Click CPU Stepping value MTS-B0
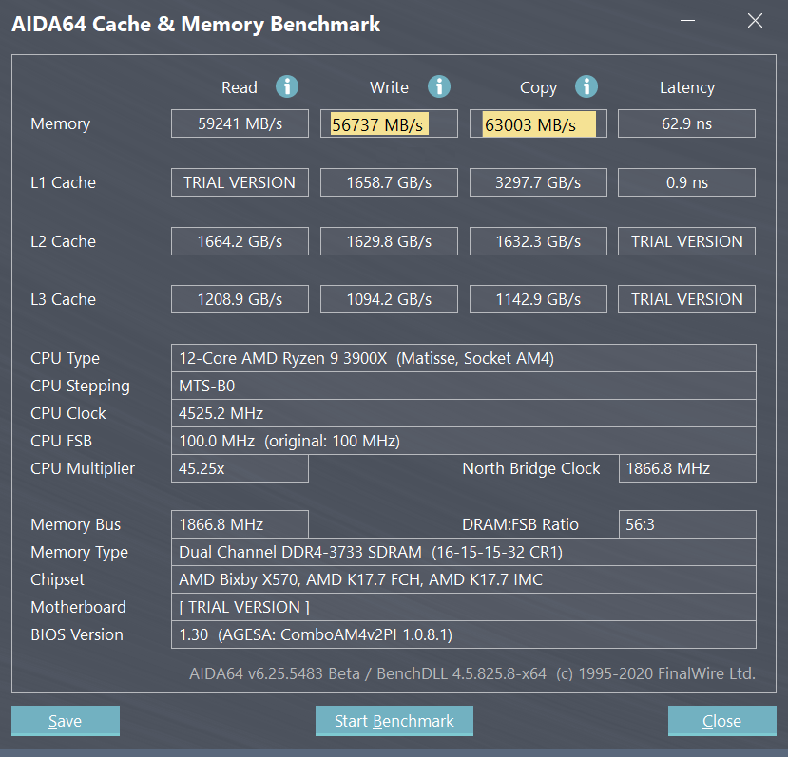Screen dimensions: 788x757 click(464, 386)
